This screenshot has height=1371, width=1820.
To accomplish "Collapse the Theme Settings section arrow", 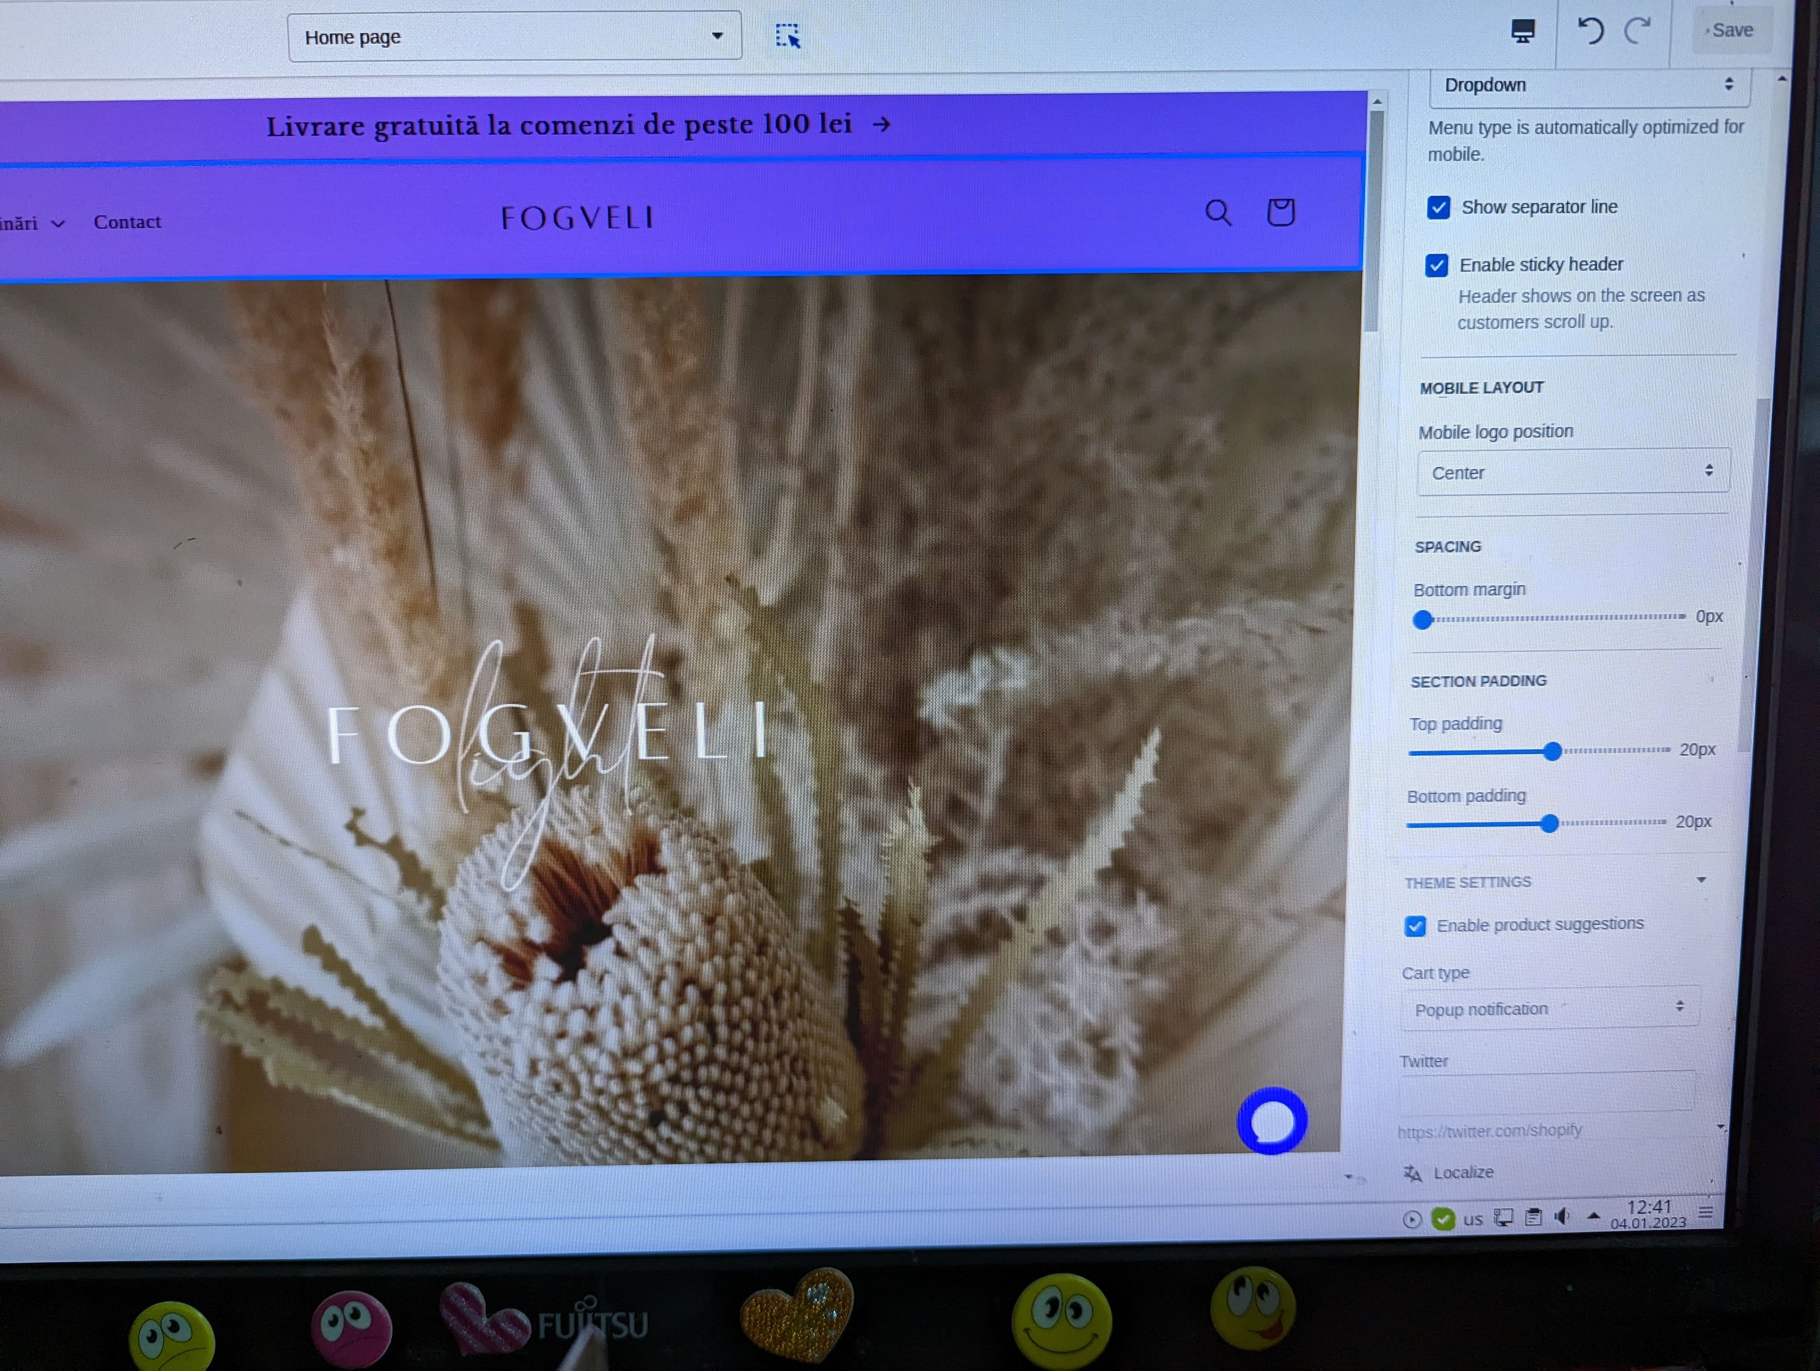I will point(1701,881).
